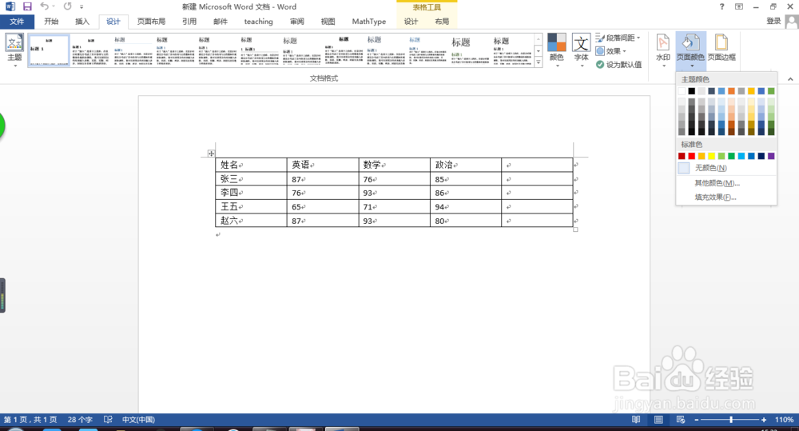Collapse the ribbon with the chevron
Image resolution: width=799 pixels, height=431 pixels.
tap(790, 79)
